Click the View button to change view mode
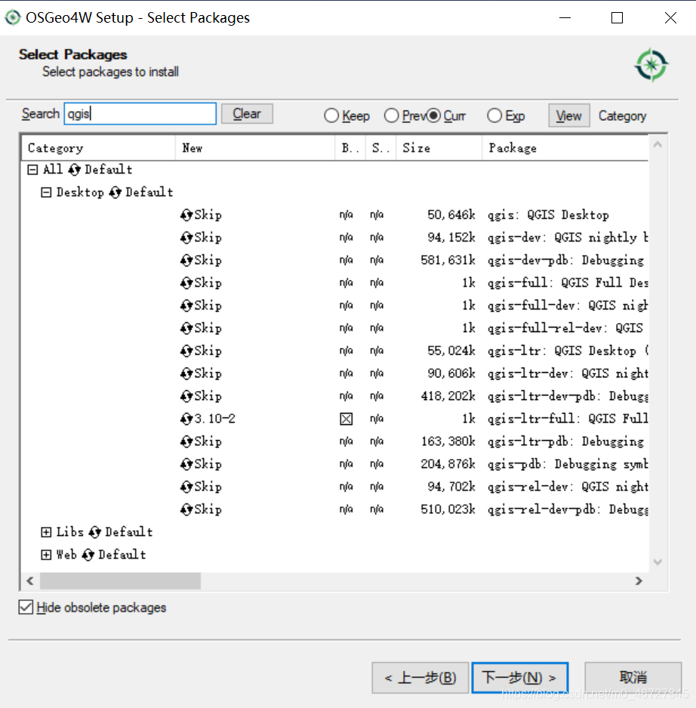 [x=568, y=115]
